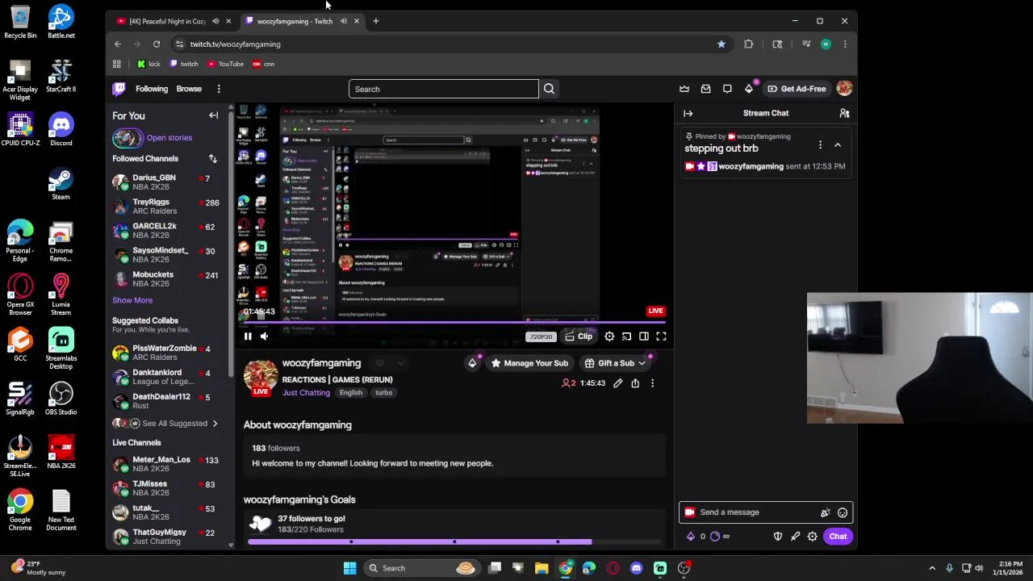This screenshot has height=581, width=1033.
Task: Open the video player settings gear
Action: [609, 336]
